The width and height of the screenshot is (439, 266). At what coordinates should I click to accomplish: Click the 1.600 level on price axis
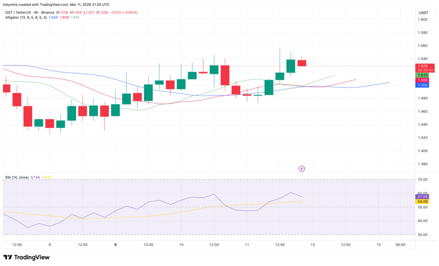pyautogui.click(x=423, y=19)
